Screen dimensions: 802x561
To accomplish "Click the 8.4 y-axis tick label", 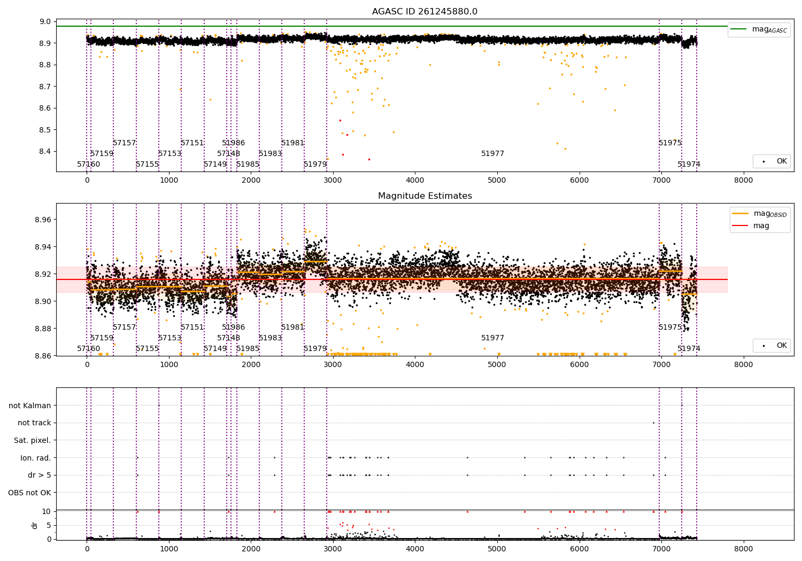I will tap(45, 151).
